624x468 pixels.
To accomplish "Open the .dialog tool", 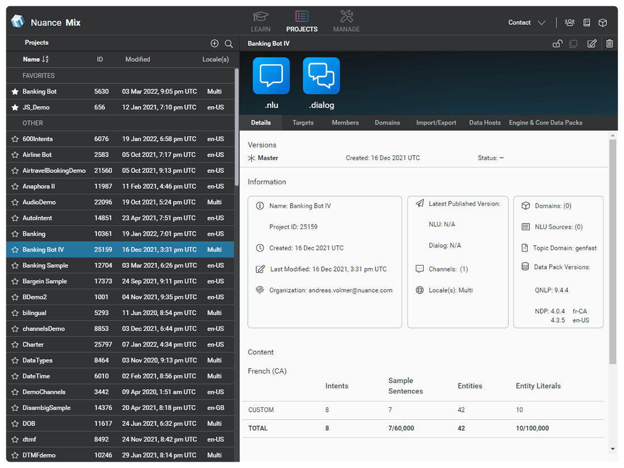I will 322,75.
